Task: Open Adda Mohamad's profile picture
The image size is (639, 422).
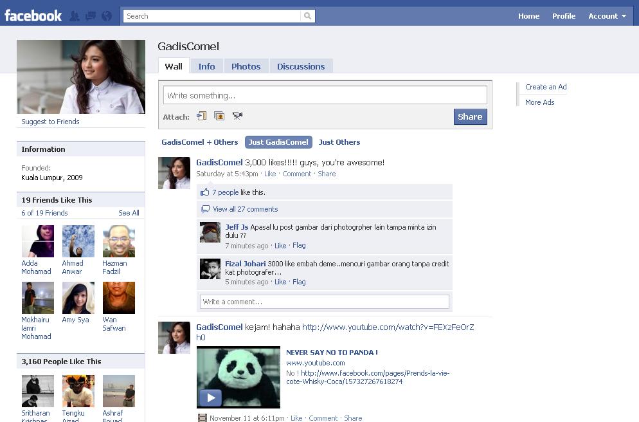Action: [37, 241]
